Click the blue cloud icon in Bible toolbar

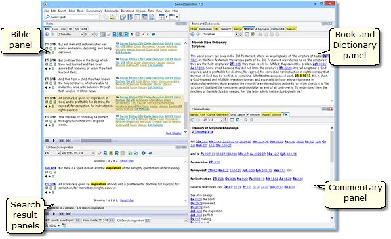[154, 34]
